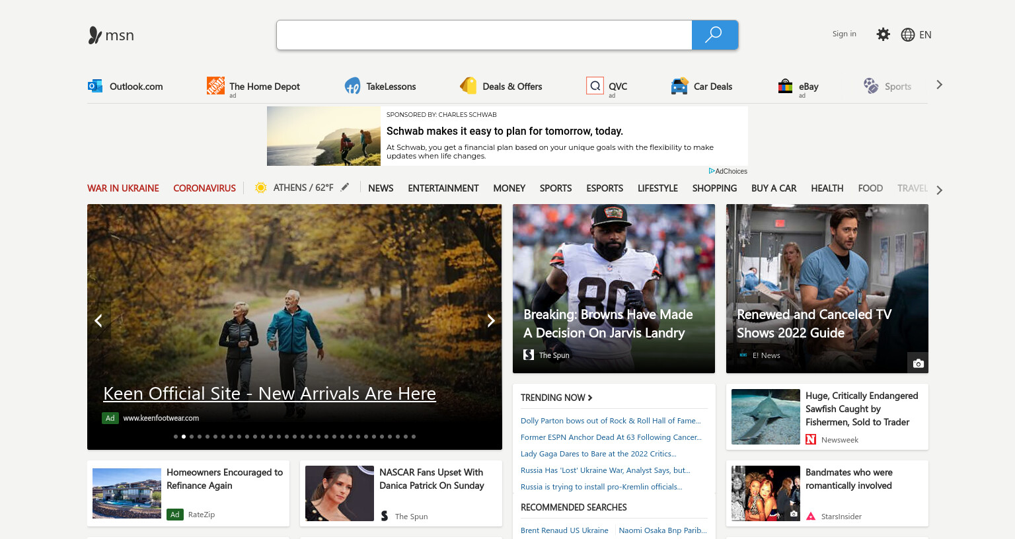
Task: Open the Buy a Car tab
Action: (x=774, y=188)
